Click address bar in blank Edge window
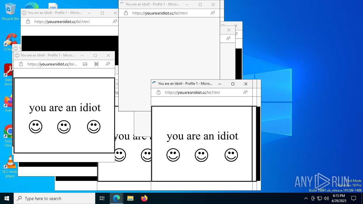Viewport: 363px width, 204px height. pyautogui.click(x=160, y=13)
